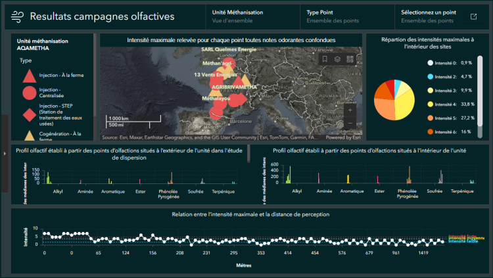Open the basemap gallery grid icon
The width and height of the screenshot is (493, 278).
click(350, 59)
